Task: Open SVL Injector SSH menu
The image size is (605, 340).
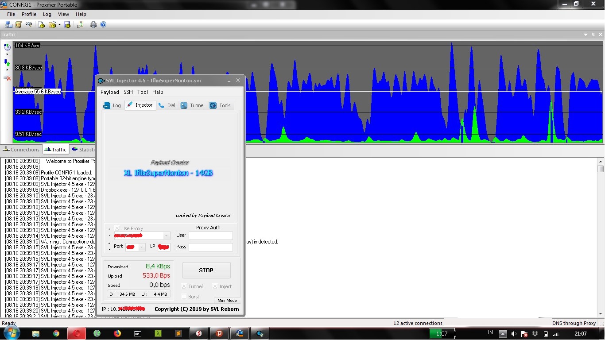Action: [128, 92]
